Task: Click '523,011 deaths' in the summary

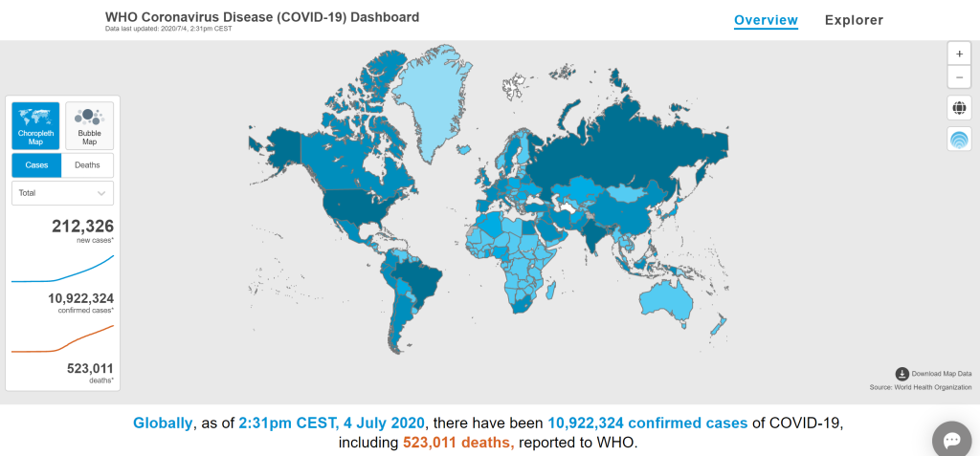Action: 458,443
